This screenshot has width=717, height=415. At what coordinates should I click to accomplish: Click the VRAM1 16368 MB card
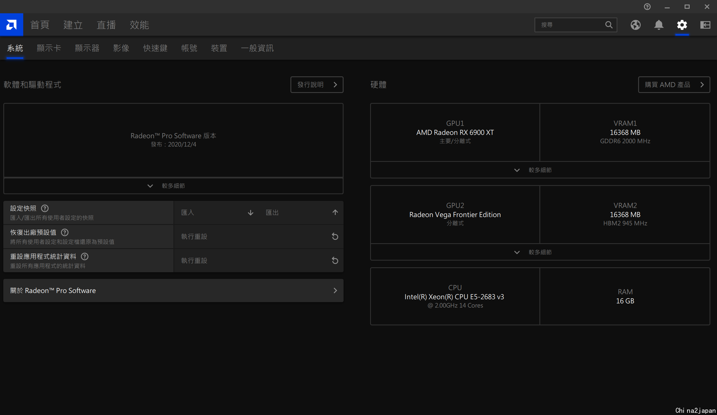click(625, 132)
